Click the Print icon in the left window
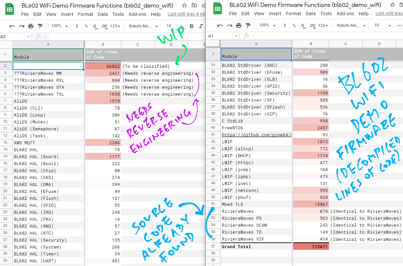 [x=31, y=26]
